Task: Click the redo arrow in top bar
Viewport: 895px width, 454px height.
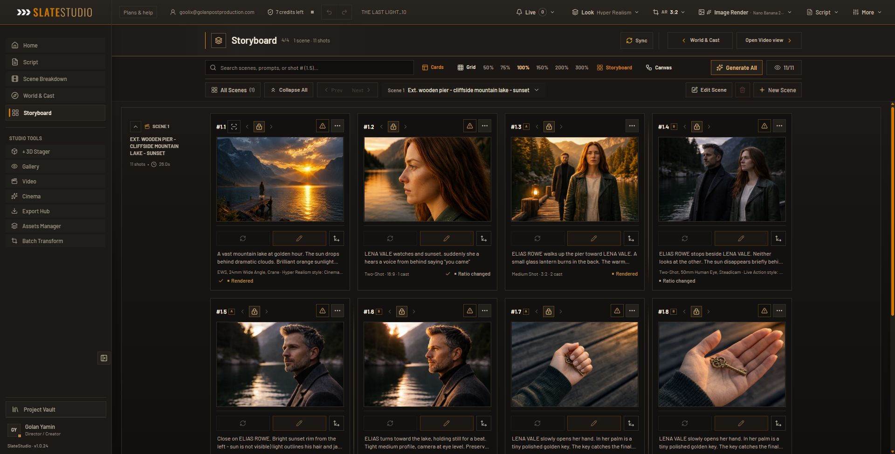Action: point(344,12)
